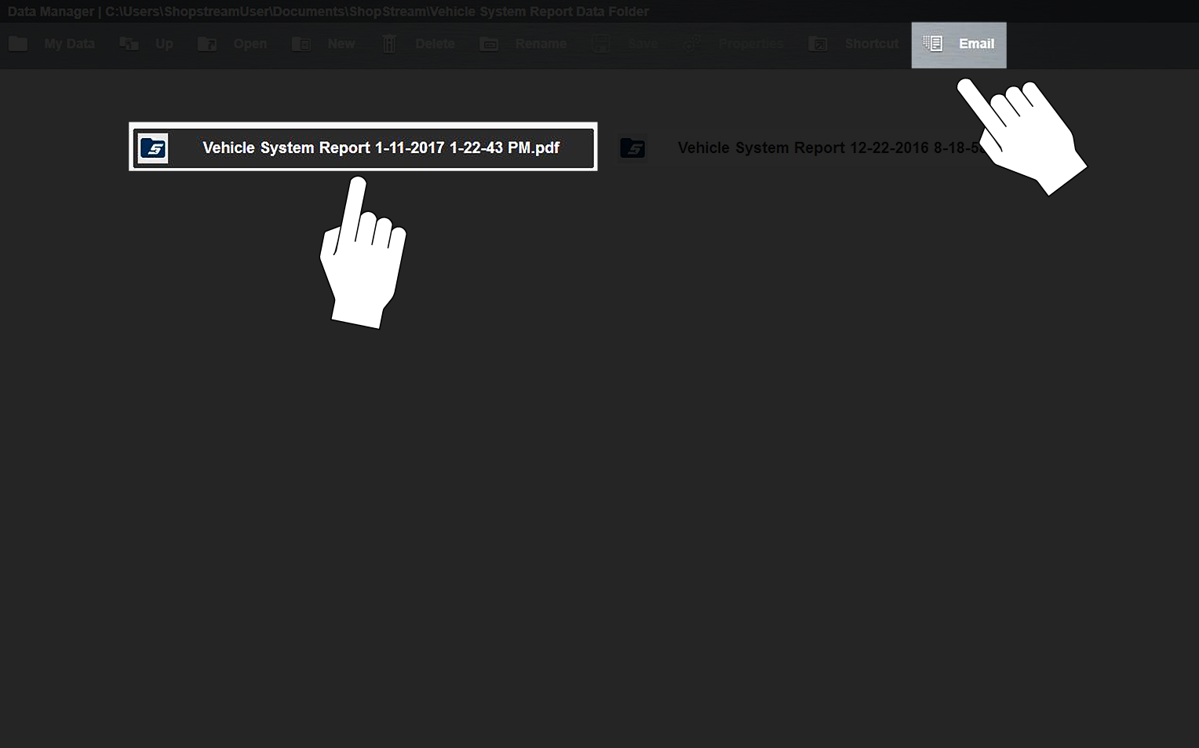Click the 1-11-2017 report file icon

point(153,148)
